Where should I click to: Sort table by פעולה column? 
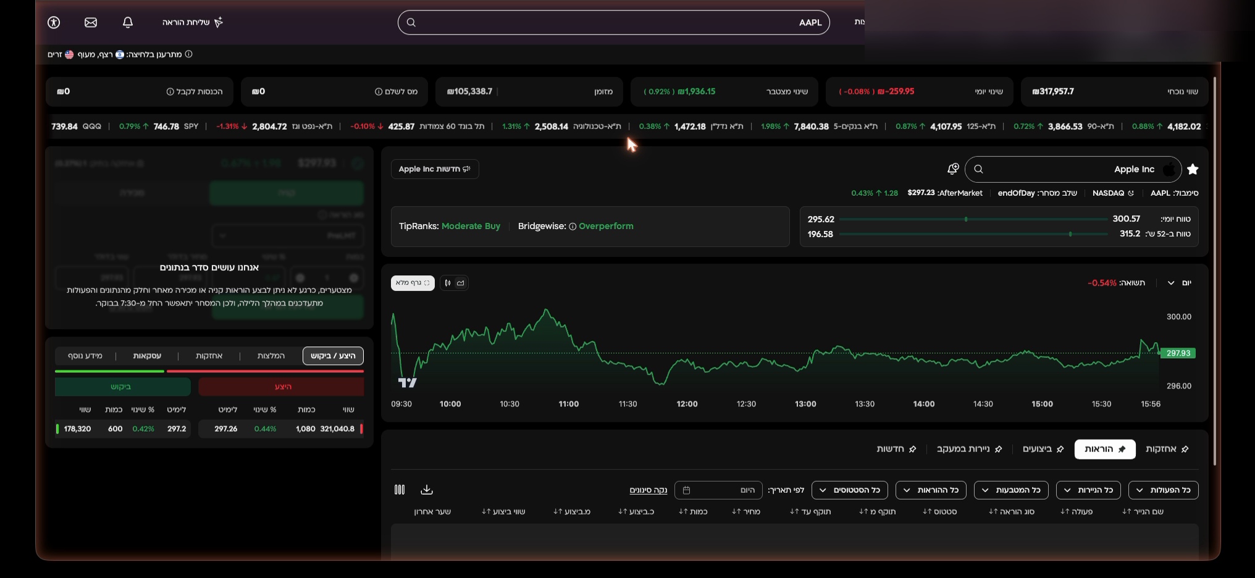pyautogui.click(x=1077, y=511)
